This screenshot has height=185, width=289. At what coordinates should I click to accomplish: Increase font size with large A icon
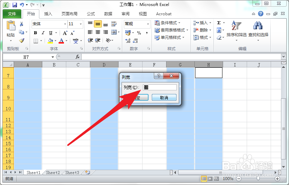65,33
